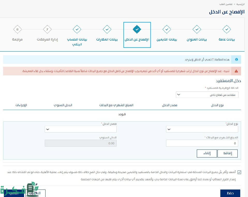The height and width of the screenshot is (197, 248).
Task: Click the نوع الدخل table column header
Action: coord(217,105)
